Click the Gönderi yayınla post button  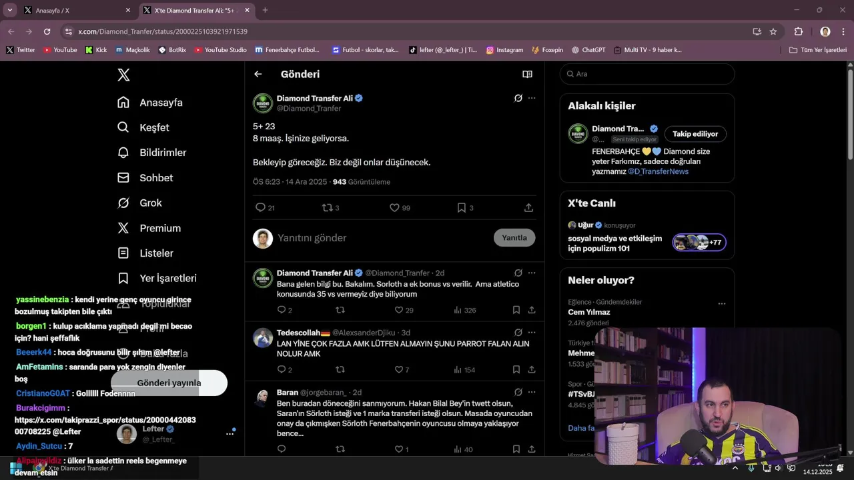pos(169,383)
